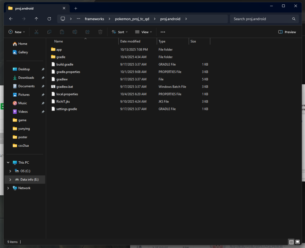305x248 pixels.
Task: Open the New item menu
Action: [17, 32]
